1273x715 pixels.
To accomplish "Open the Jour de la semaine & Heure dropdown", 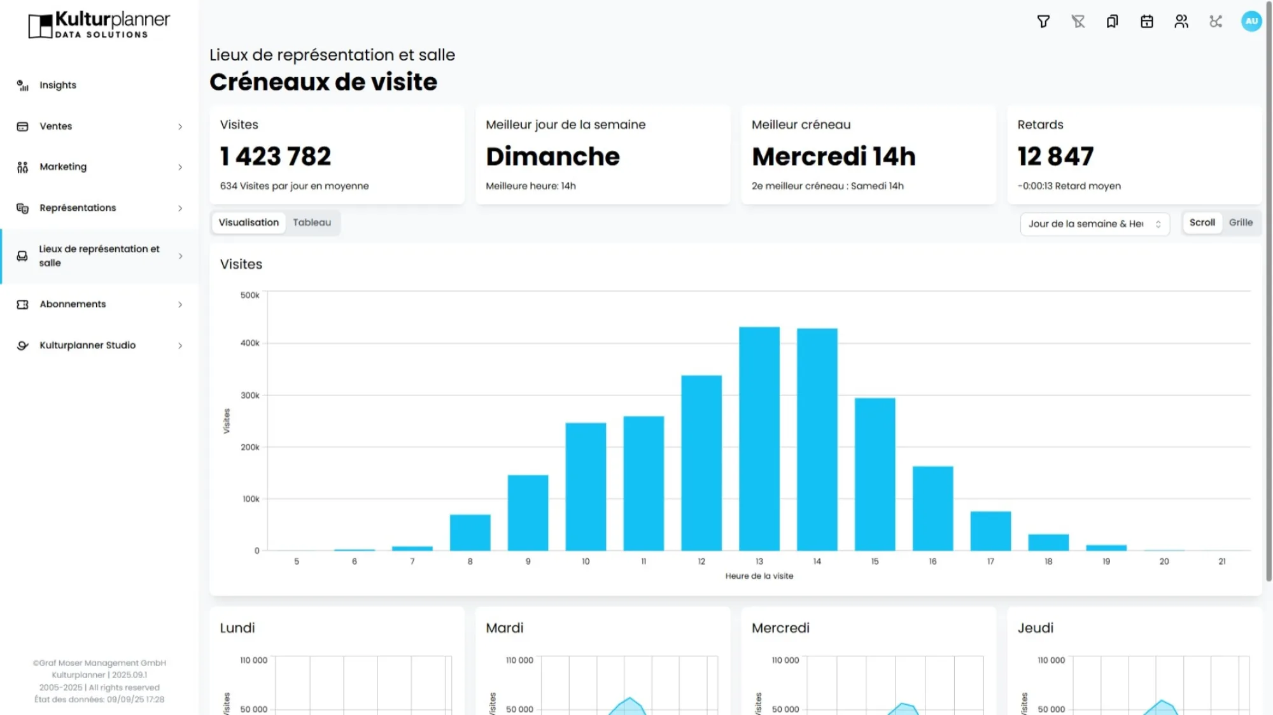I will pyautogui.click(x=1095, y=223).
